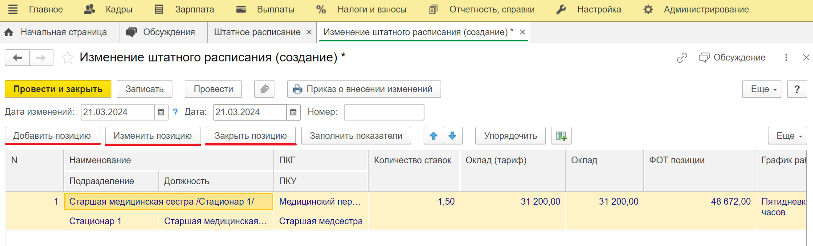
Task: Open Обсуждение for this document
Action: [x=732, y=57]
